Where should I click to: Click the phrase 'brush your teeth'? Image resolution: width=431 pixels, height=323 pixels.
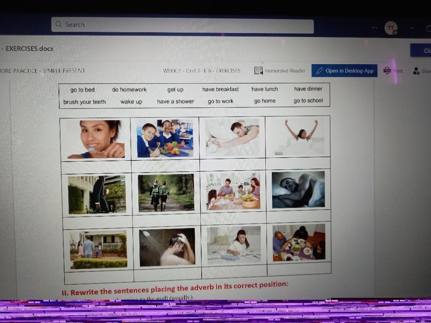[84, 102]
